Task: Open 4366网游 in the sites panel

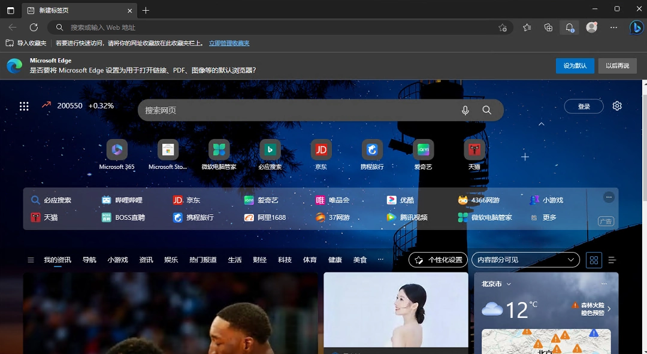Action: point(479,200)
